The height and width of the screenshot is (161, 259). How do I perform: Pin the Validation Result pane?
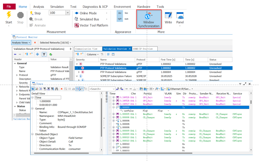(x=70, y=49)
